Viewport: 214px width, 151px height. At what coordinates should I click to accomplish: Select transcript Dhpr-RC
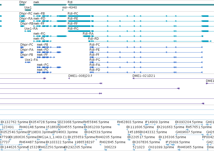point(26,14)
